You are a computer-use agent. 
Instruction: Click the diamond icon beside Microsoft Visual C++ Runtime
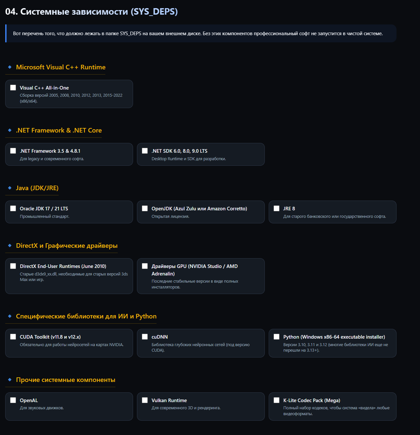[x=10, y=67]
